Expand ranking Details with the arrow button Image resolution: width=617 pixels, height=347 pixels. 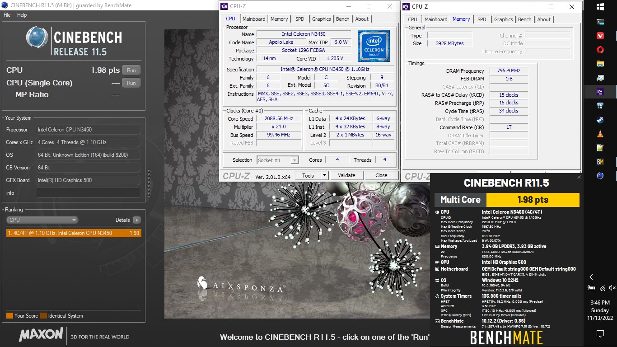pyautogui.click(x=136, y=220)
